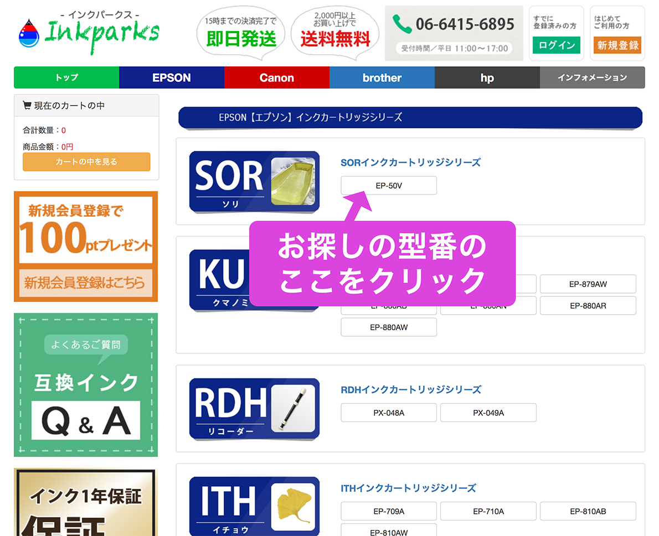Open the インク1年保証 banner
This screenshot has height=536, width=659.
pyautogui.click(x=86, y=502)
